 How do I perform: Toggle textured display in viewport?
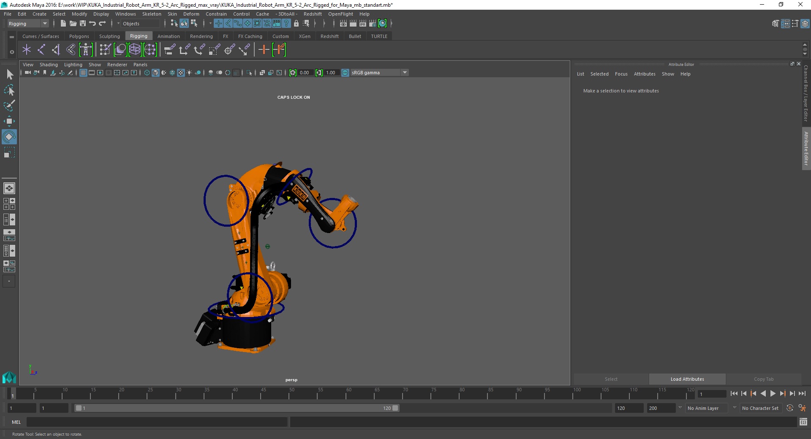pyautogui.click(x=181, y=73)
